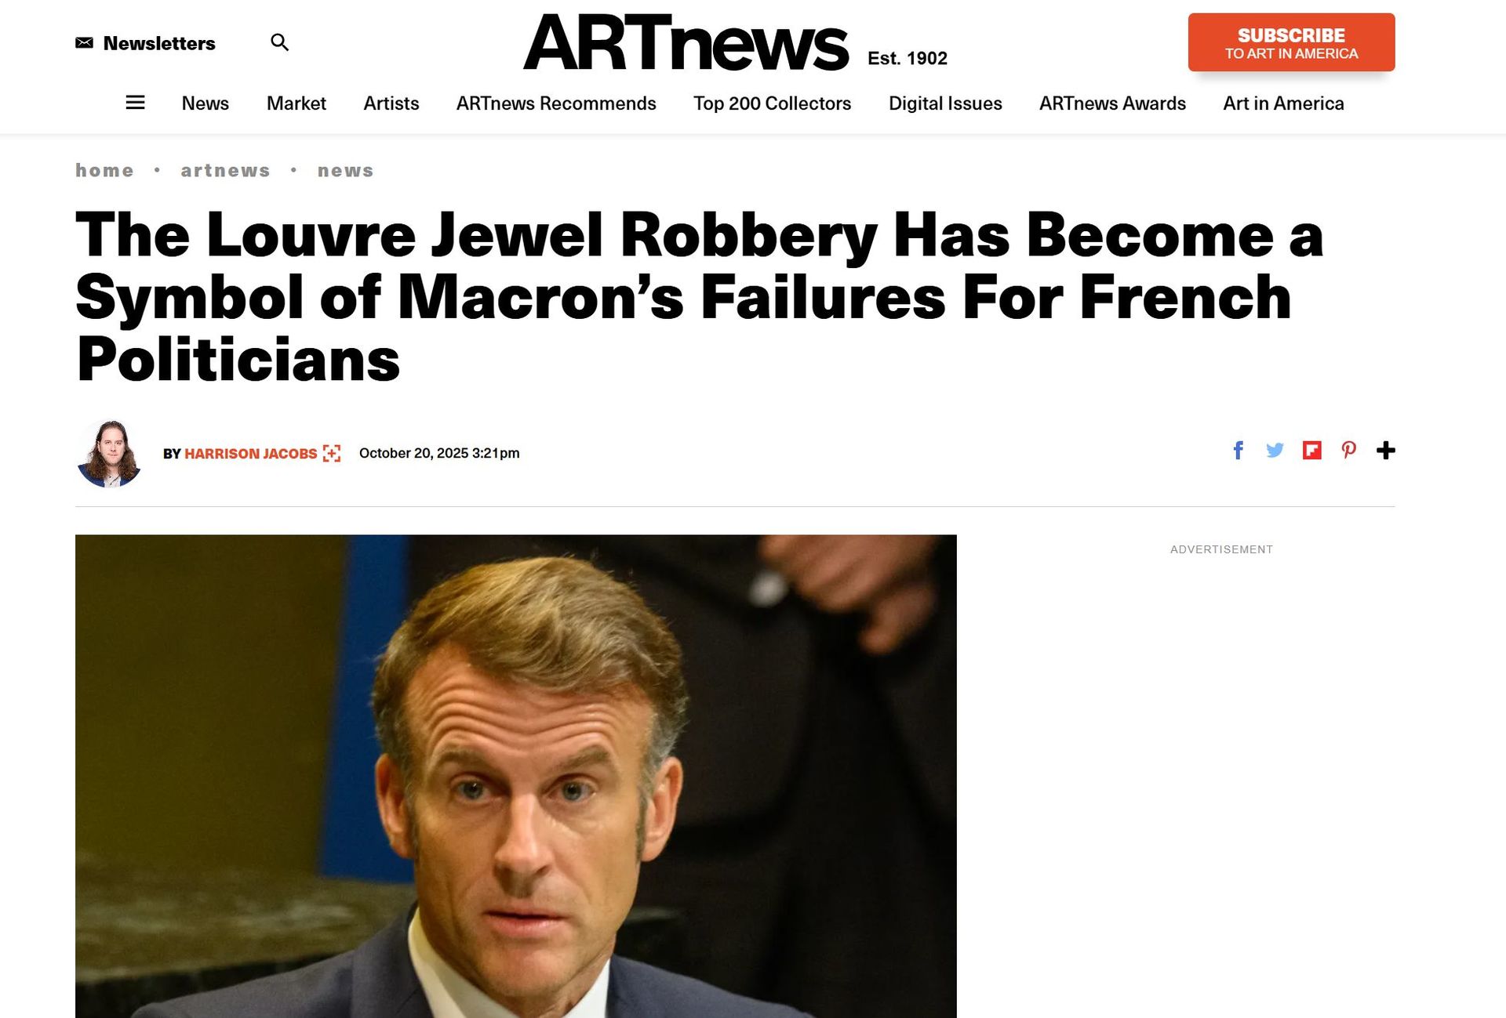This screenshot has width=1506, height=1018.
Task: Share article on Facebook
Action: click(x=1238, y=451)
